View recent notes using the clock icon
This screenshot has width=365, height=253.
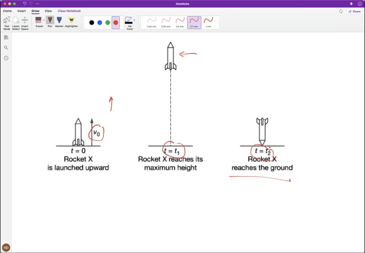tap(6, 58)
